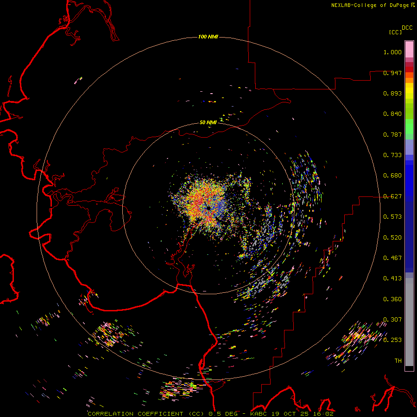Select the 100 NMI range ring label
Image resolution: width=417 pixels, height=417 pixels.
click(x=208, y=37)
